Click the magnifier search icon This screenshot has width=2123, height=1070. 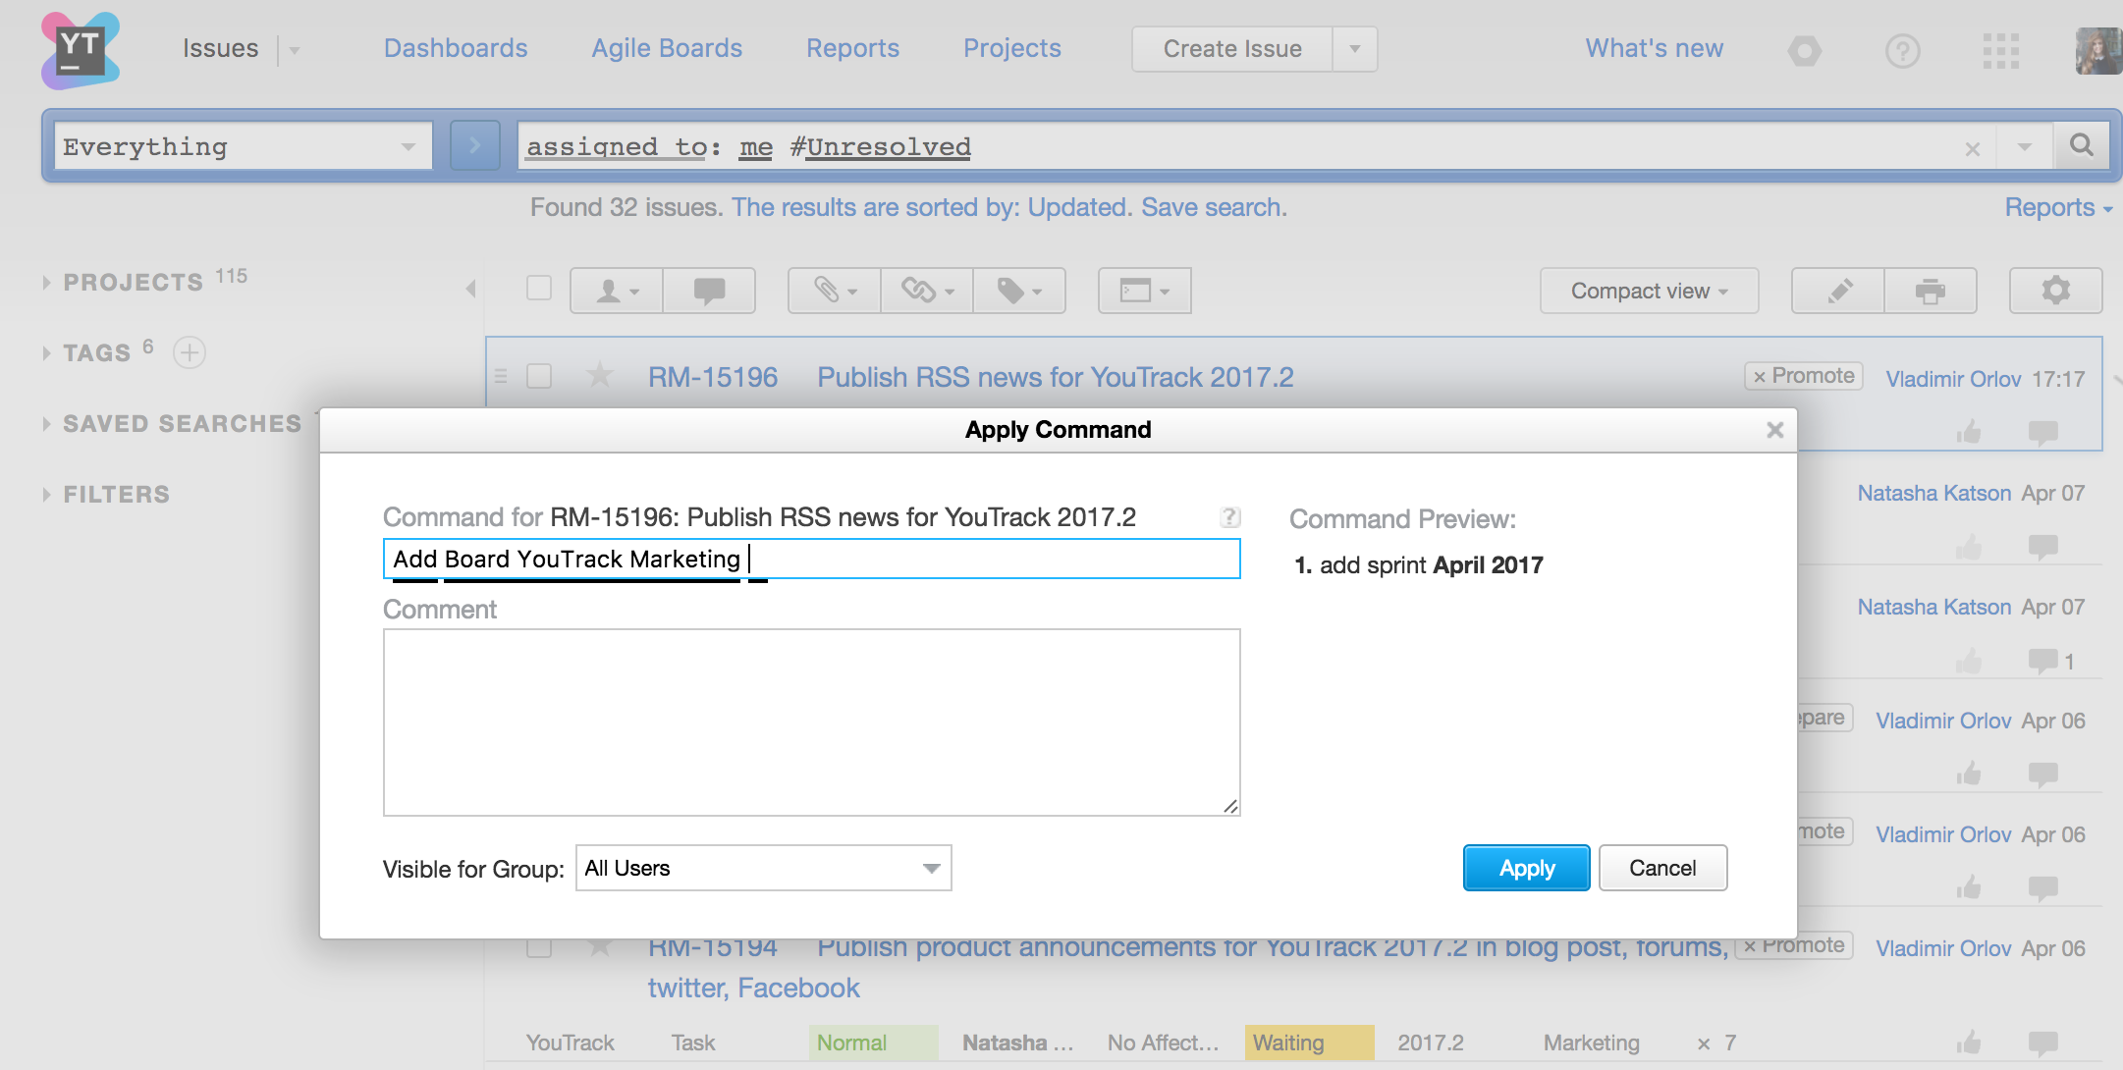2082,145
